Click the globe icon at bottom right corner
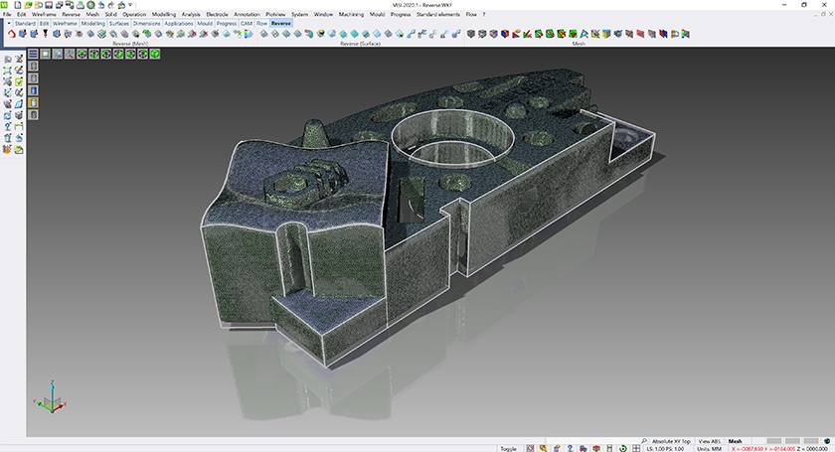 tap(827, 440)
